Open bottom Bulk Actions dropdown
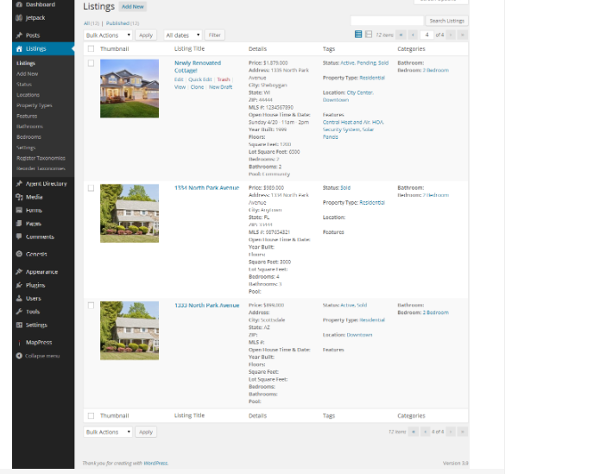This screenshot has width=594, height=474. 108,432
